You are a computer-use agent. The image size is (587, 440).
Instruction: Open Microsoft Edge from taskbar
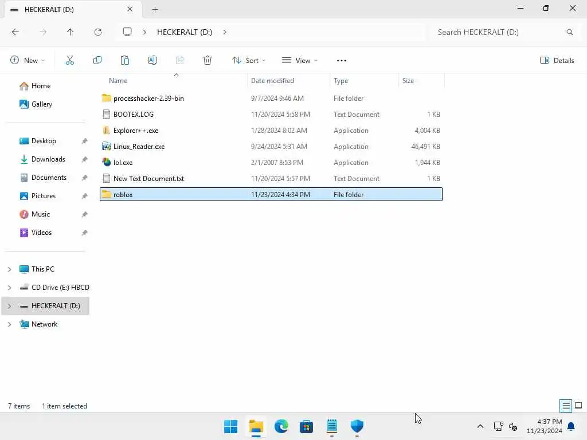(281, 426)
